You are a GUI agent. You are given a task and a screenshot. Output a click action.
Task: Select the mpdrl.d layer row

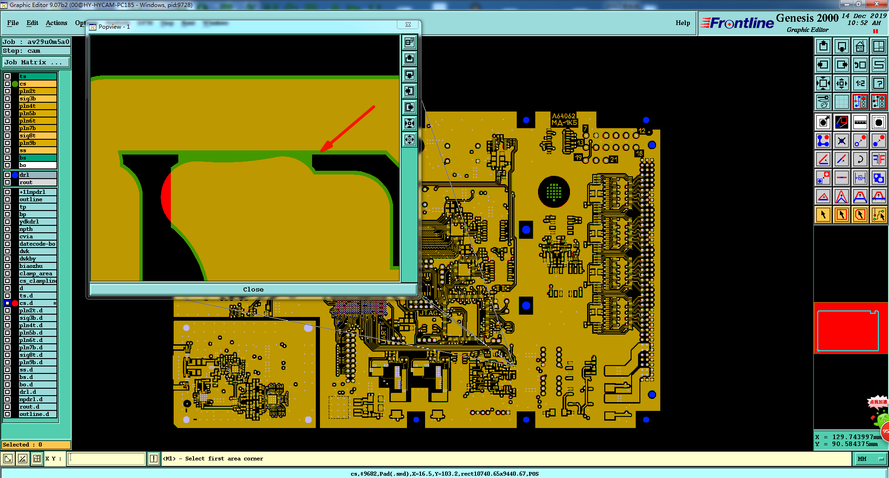pyautogui.click(x=38, y=399)
